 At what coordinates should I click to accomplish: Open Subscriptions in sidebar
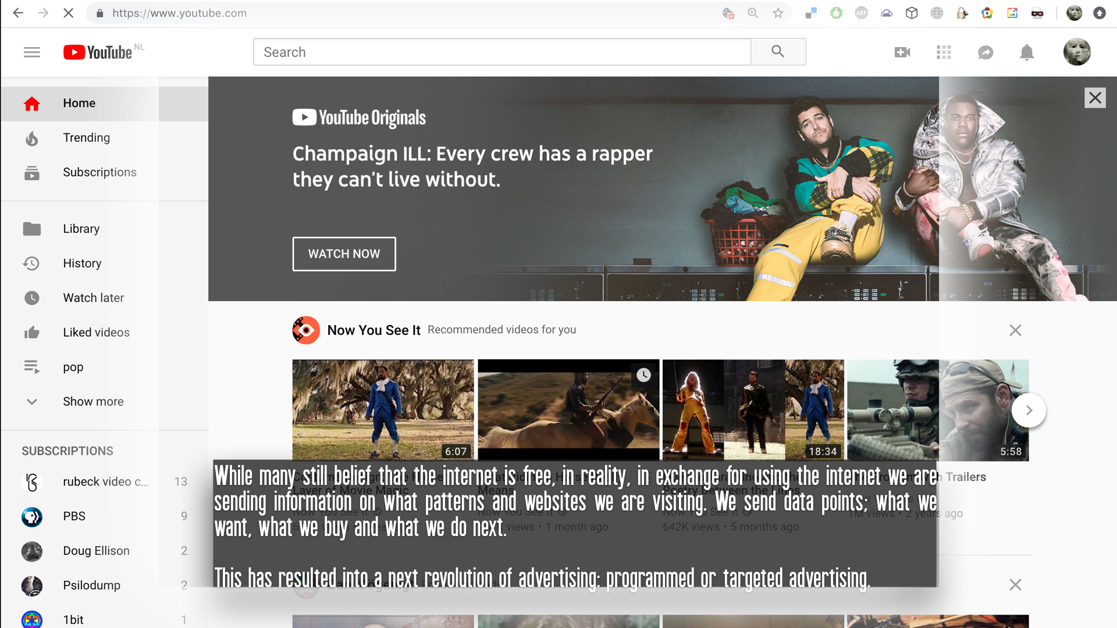click(x=105, y=173)
